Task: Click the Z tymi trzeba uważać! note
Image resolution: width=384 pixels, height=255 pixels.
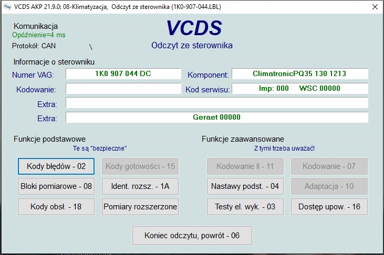Action: (284, 148)
